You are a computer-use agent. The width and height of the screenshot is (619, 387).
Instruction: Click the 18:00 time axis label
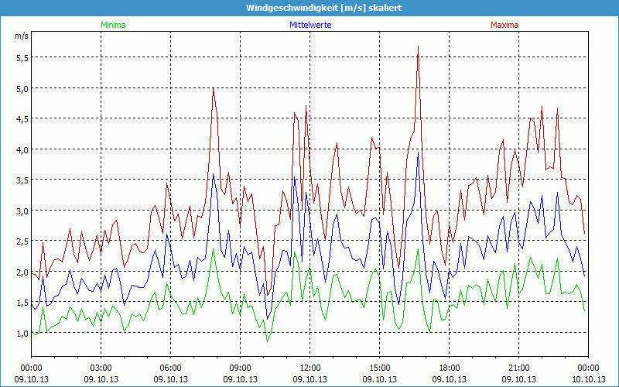click(450, 368)
